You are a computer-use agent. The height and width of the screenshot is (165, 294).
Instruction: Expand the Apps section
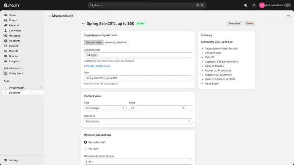click(x=7, y=81)
